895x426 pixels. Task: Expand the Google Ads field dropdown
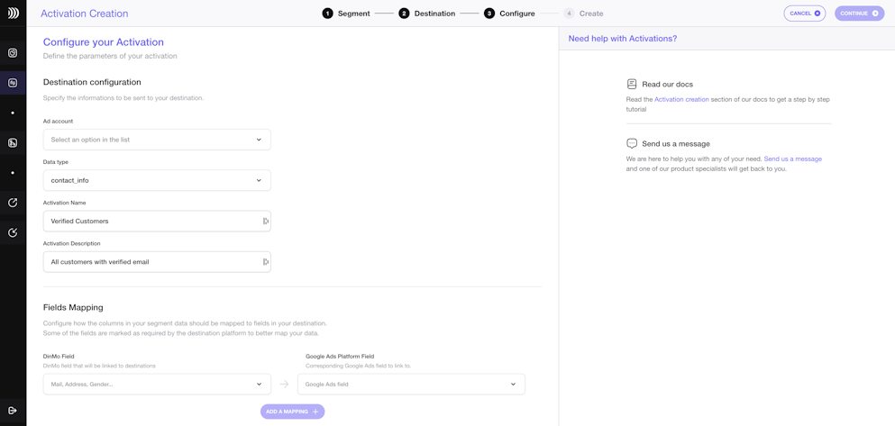click(x=411, y=385)
